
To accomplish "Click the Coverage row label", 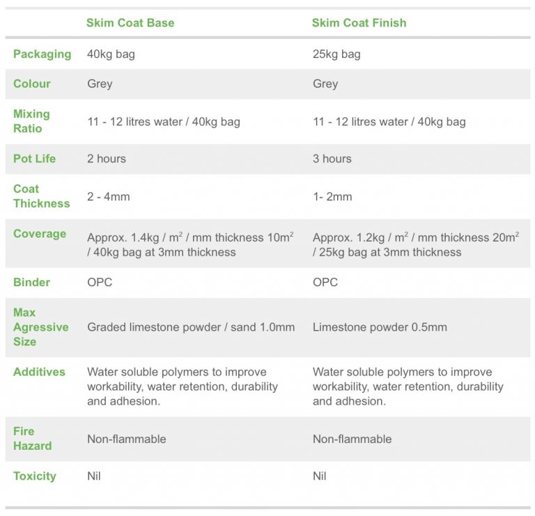I will click(39, 234).
